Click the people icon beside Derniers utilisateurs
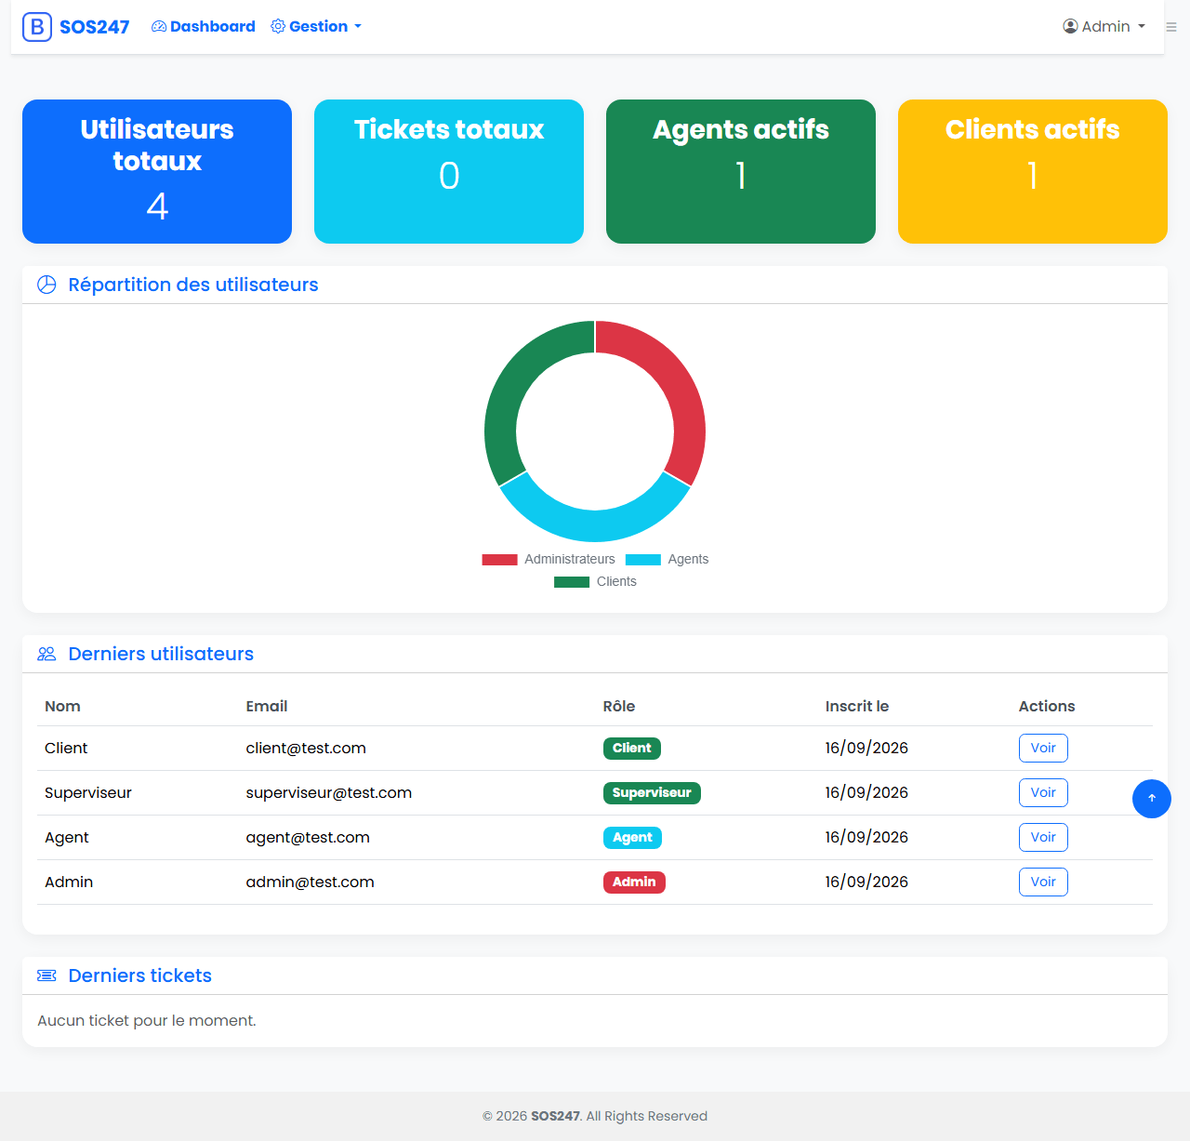The height and width of the screenshot is (1141, 1190). pyautogui.click(x=46, y=654)
